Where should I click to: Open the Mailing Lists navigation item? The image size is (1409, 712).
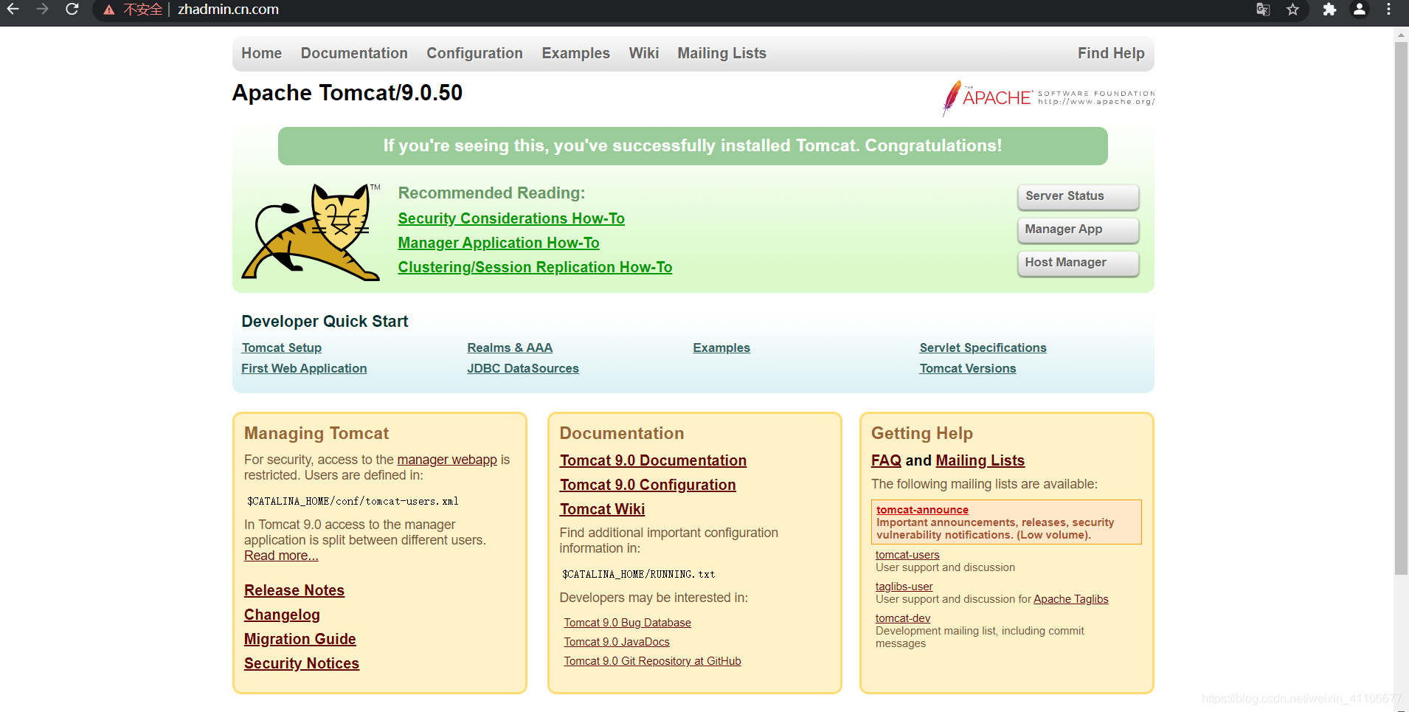pos(721,53)
